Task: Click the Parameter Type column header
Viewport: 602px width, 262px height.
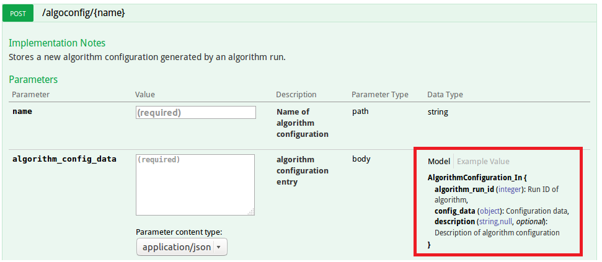Action: coord(379,95)
